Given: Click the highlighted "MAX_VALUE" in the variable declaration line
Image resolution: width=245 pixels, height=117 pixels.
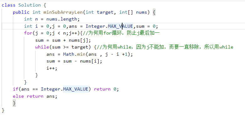Looking at the screenshot, I should 121,26.
